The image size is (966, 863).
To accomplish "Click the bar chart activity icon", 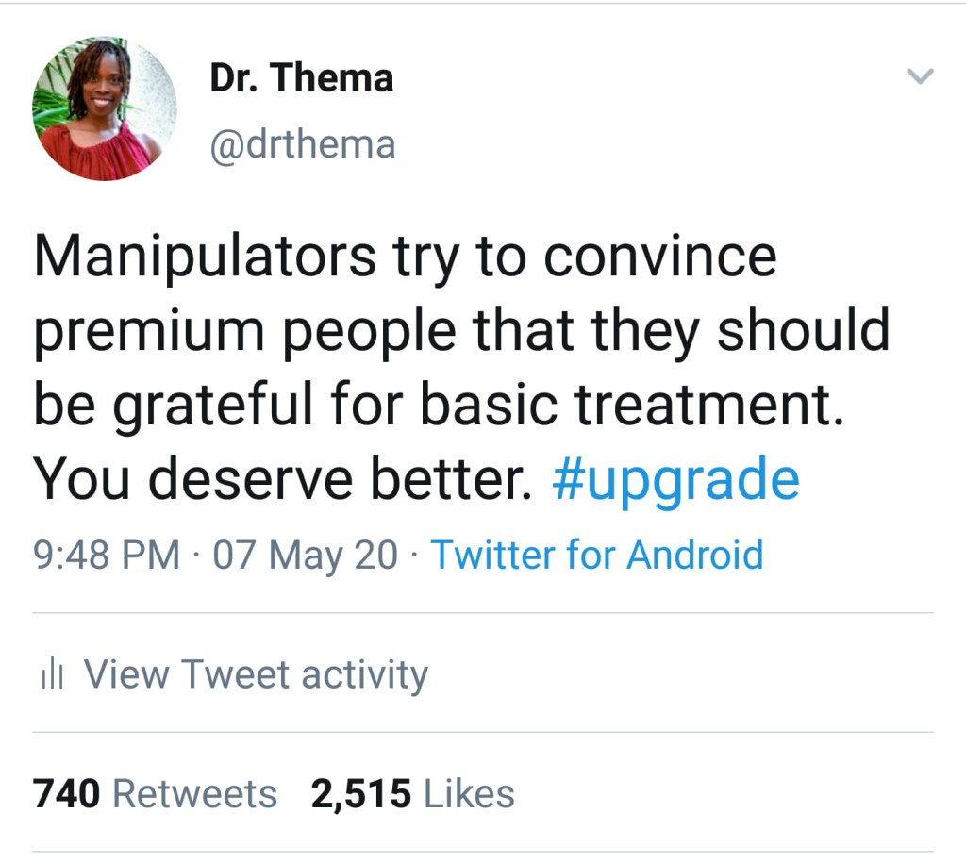I will 51,676.
